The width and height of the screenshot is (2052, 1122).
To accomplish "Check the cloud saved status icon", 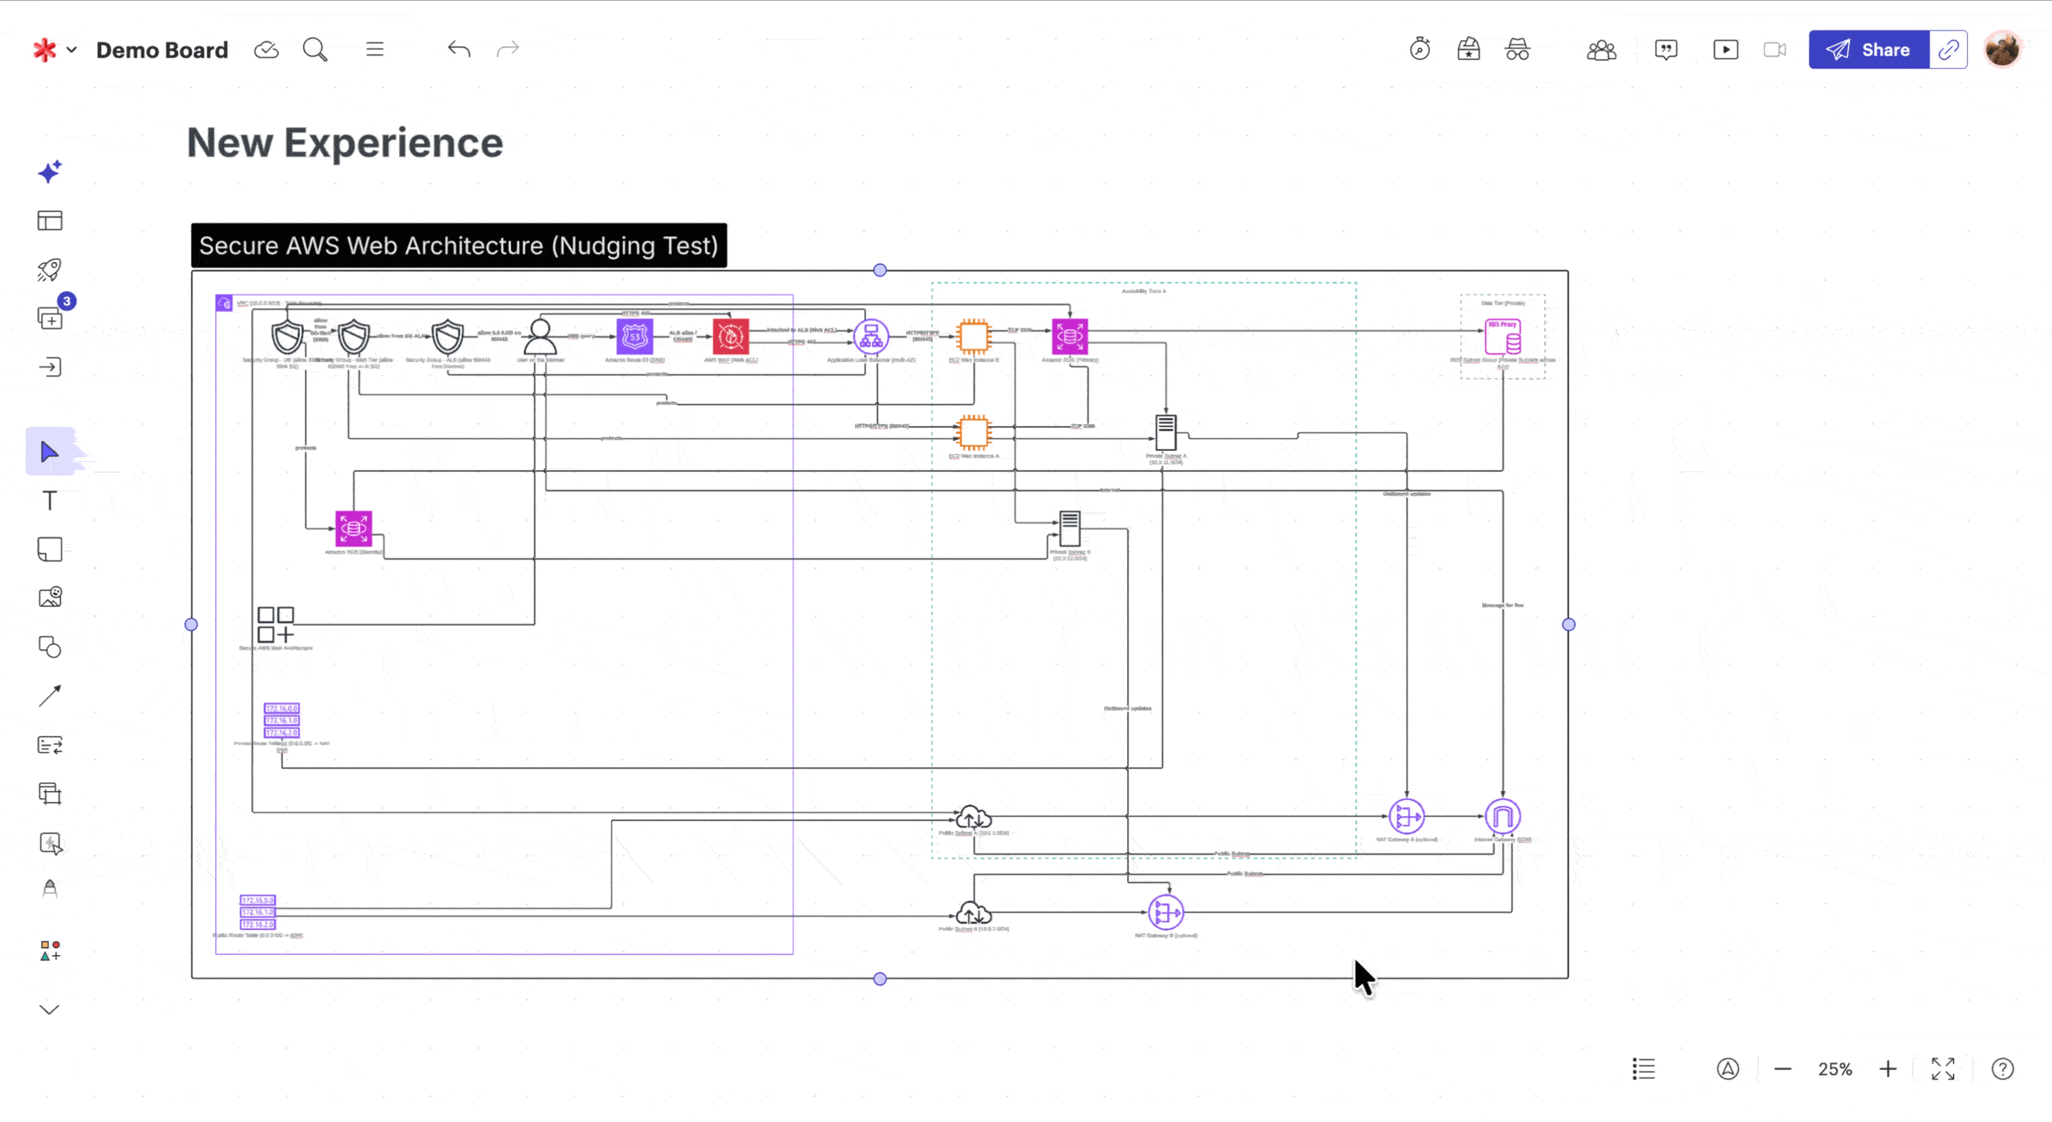I will point(266,50).
